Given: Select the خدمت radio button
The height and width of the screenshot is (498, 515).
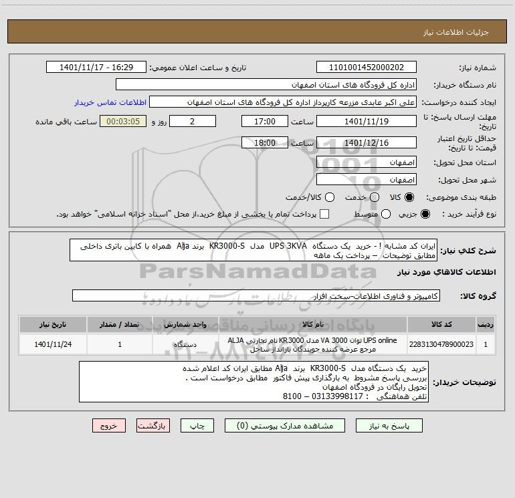Looking at the screenshot, I should point(375,197).
